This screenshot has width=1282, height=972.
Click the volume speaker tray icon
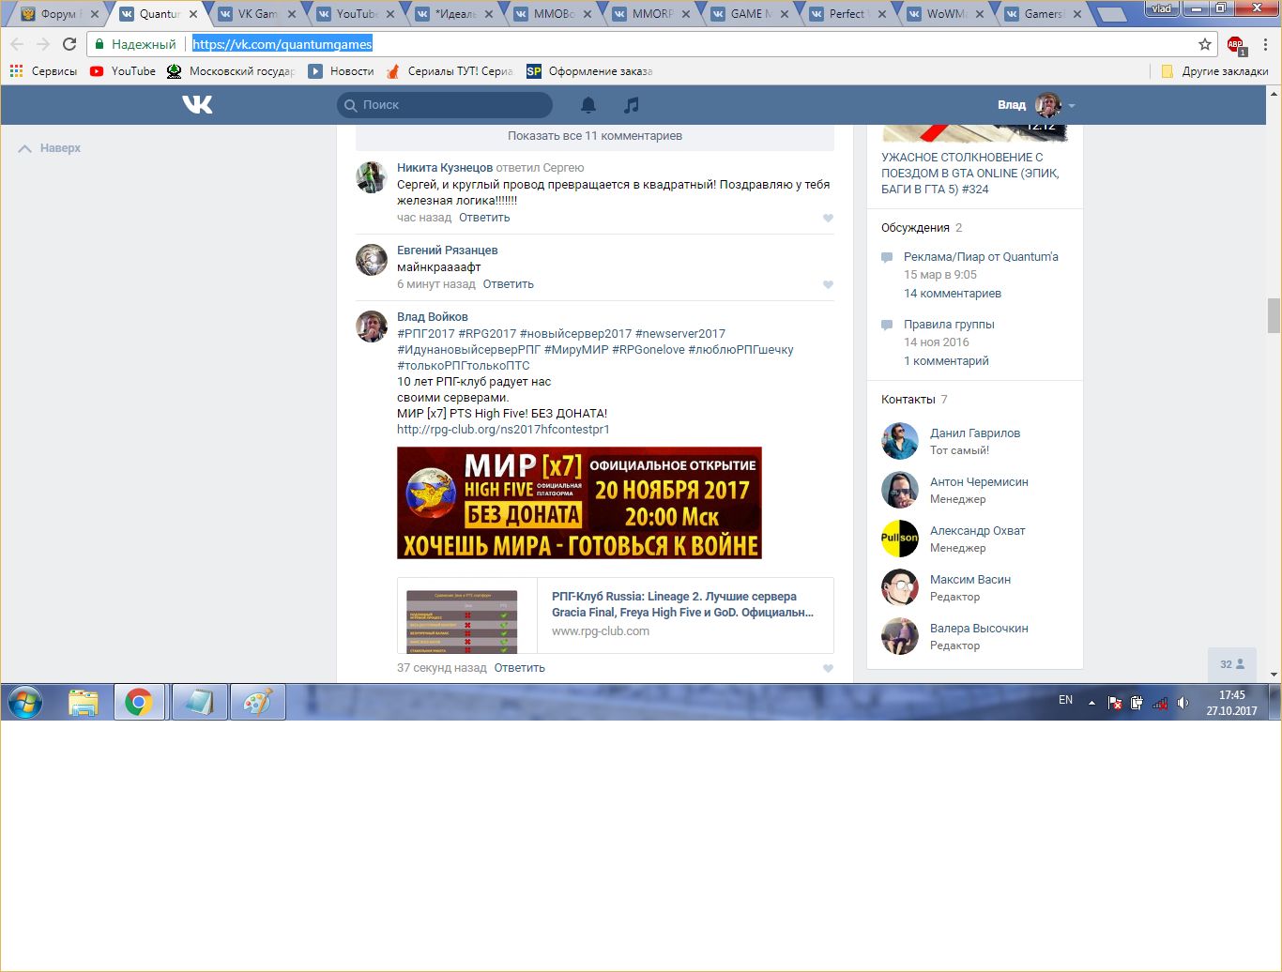coord(1183,702)
